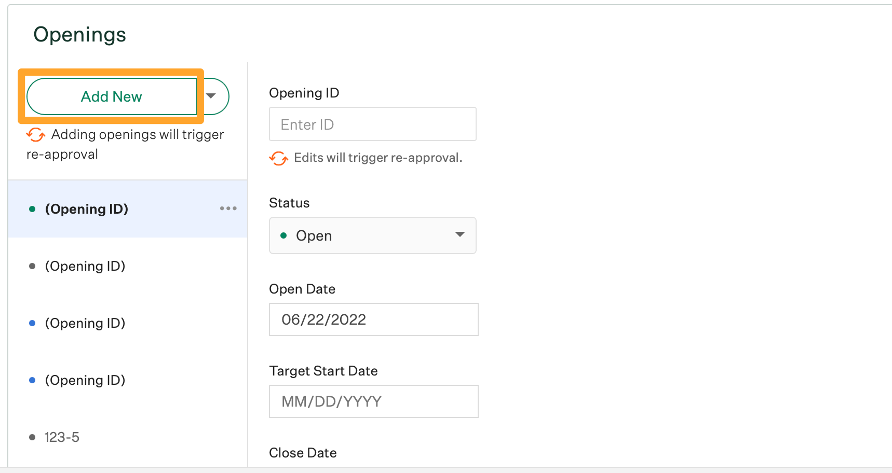
Task: Click the Enter ID input field
Action: click(x=372, y=124)
